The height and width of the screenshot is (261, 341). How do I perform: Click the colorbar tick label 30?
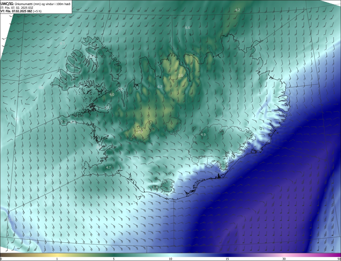284,259
